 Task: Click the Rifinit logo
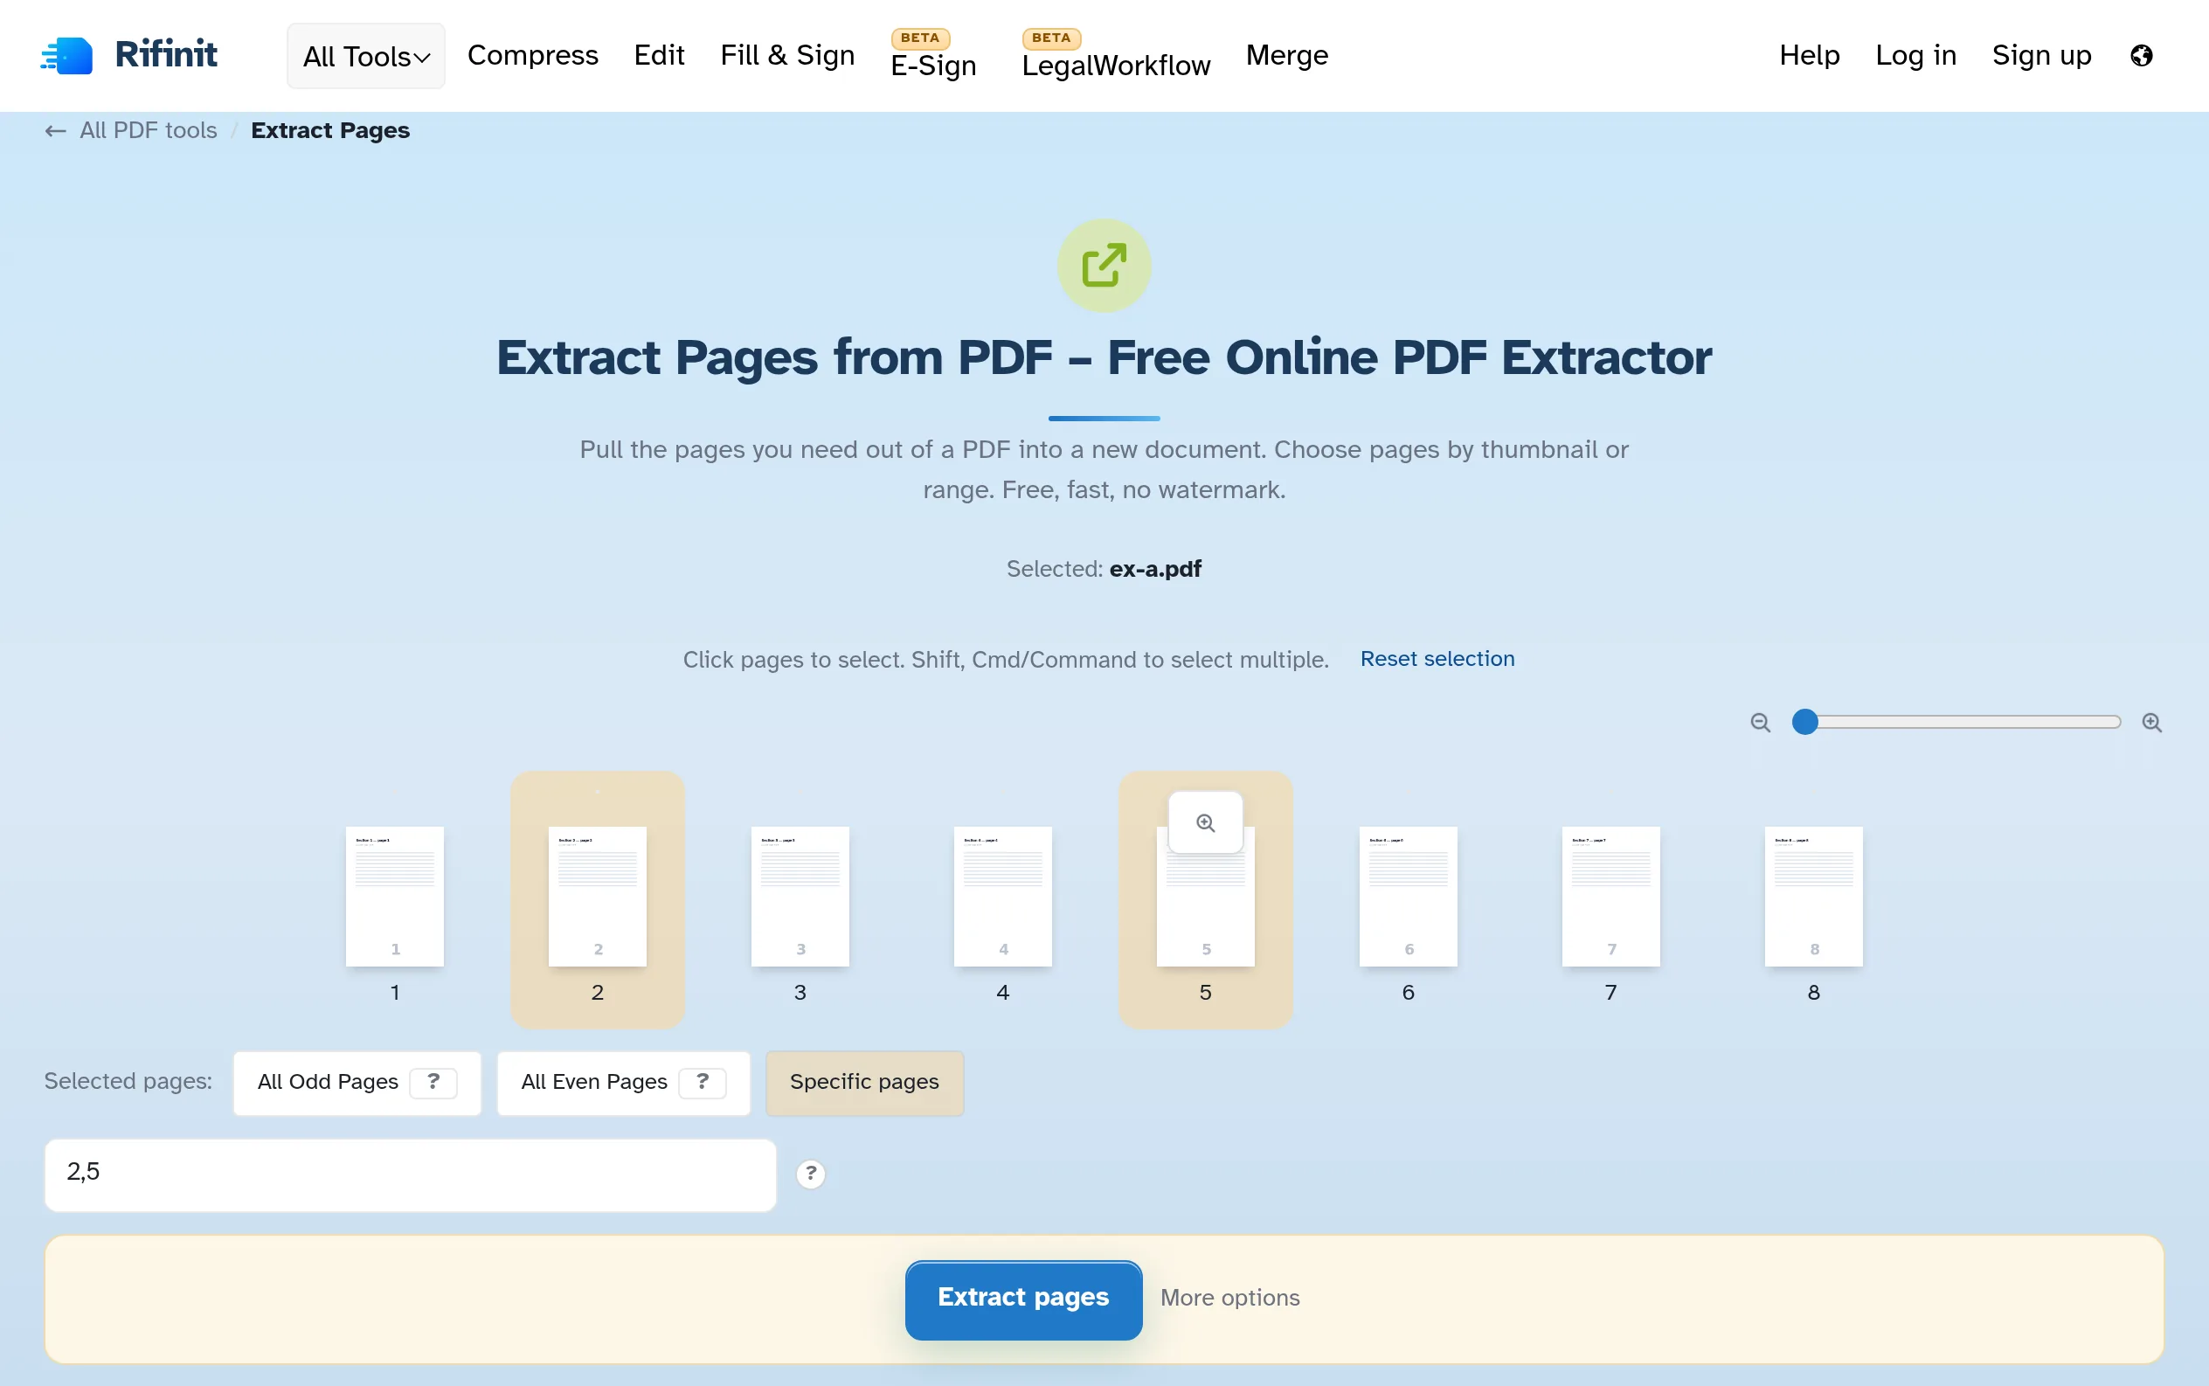tap(128, 55)
